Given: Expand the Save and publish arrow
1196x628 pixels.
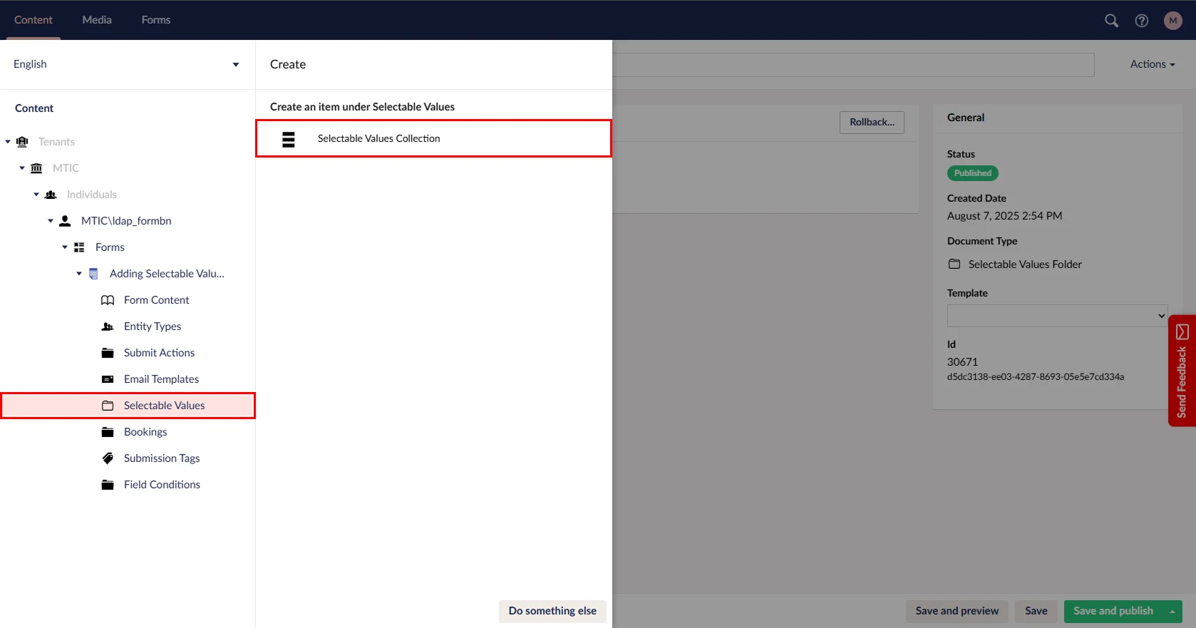Looking at the screenshot, I should pyautogui.click(x=1172, y=612).
